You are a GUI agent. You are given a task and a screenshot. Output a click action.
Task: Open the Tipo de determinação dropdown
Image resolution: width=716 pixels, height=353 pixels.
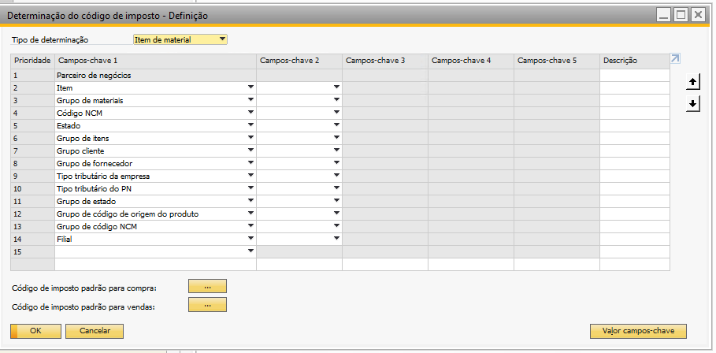pos(222,39)
